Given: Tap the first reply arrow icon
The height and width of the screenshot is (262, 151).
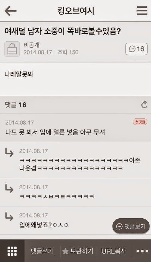Looking at the screenshot, I should (9, 153).
